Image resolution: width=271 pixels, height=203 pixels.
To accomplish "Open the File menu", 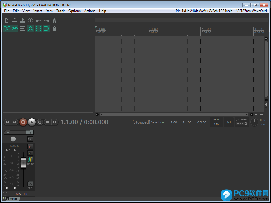I will 7,11.
